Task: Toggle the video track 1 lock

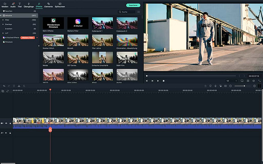Action: tap(10, 123)
